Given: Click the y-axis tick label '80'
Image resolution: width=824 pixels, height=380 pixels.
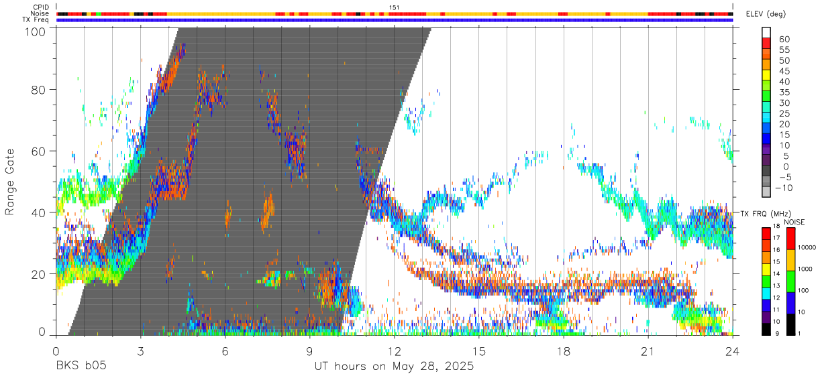Looking at the screenshot, I should (40, 90).
